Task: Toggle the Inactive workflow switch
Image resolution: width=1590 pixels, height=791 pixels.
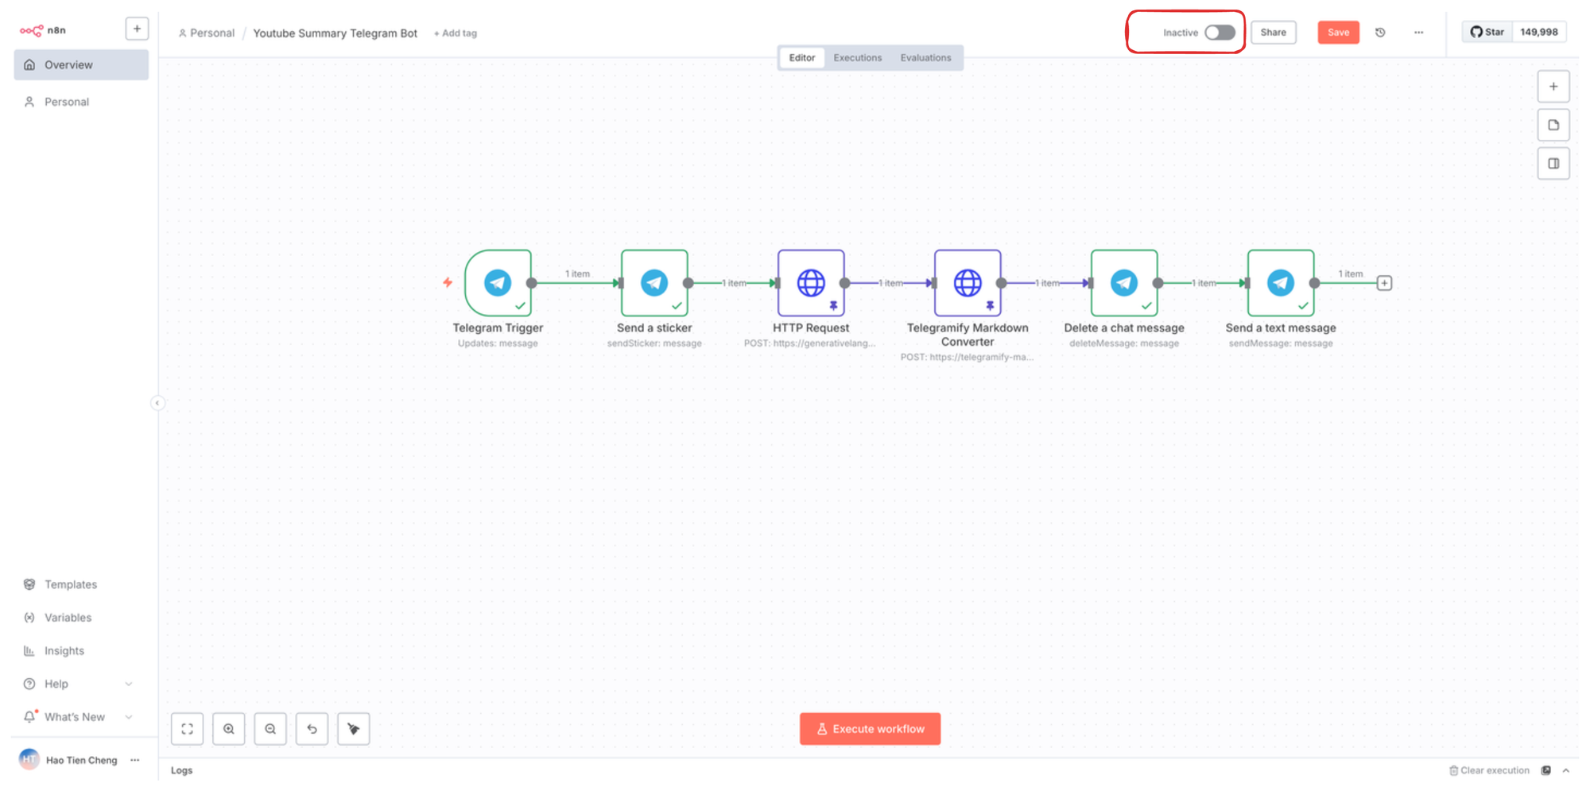Action: 1219,33
